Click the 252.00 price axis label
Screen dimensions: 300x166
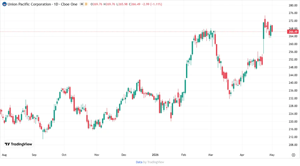pos(293,59)
